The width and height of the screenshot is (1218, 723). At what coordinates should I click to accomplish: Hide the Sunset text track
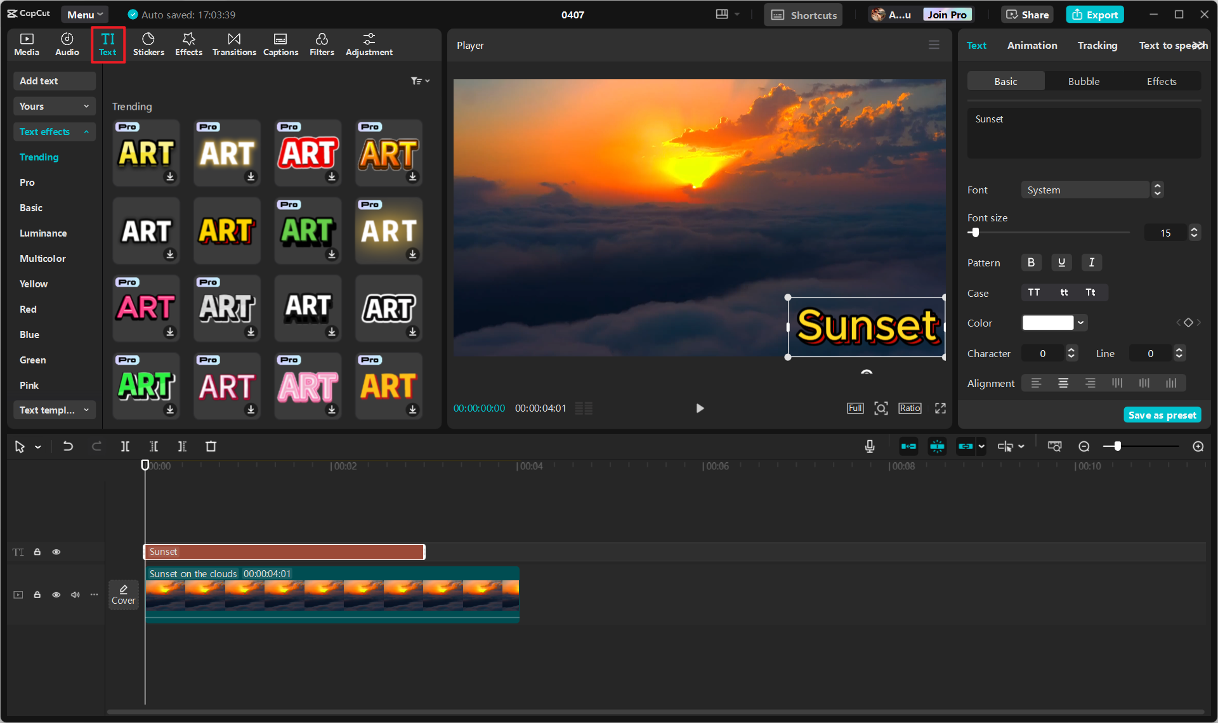[56, 552]
